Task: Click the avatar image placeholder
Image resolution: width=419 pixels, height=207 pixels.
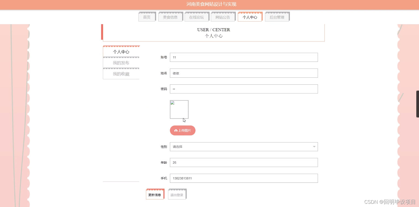Action: (x=179, y=109)
